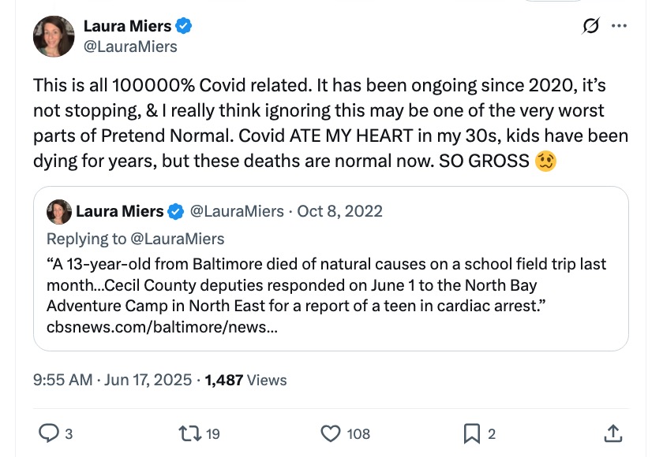Click the 9:55 AM · Jun 17, 2025 timestamp
This screenshot has height=457, width=663.
(x=114, y=380)
